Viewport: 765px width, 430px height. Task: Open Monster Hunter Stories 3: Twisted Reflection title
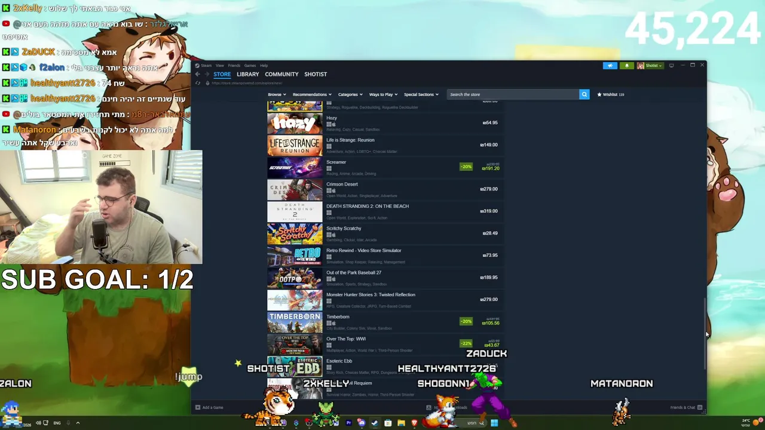371,295
